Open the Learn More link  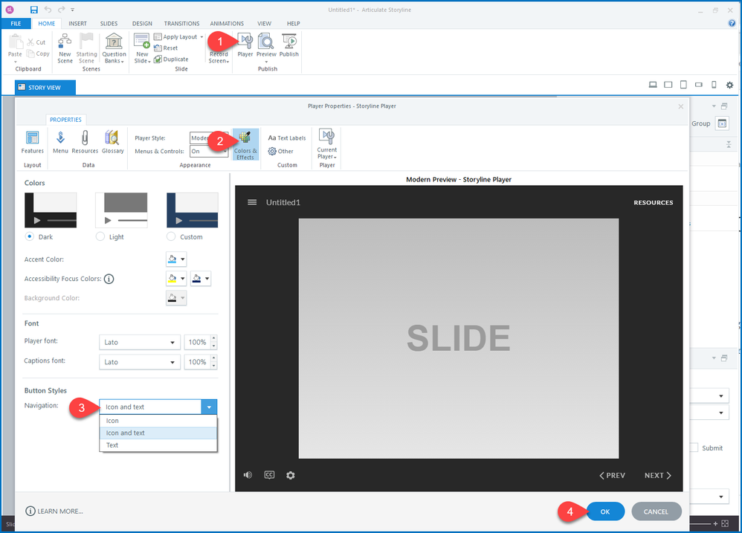click(x=54, y=511)
